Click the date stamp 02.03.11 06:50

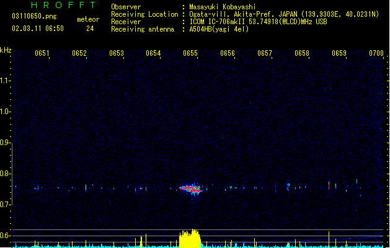point(38,29)
